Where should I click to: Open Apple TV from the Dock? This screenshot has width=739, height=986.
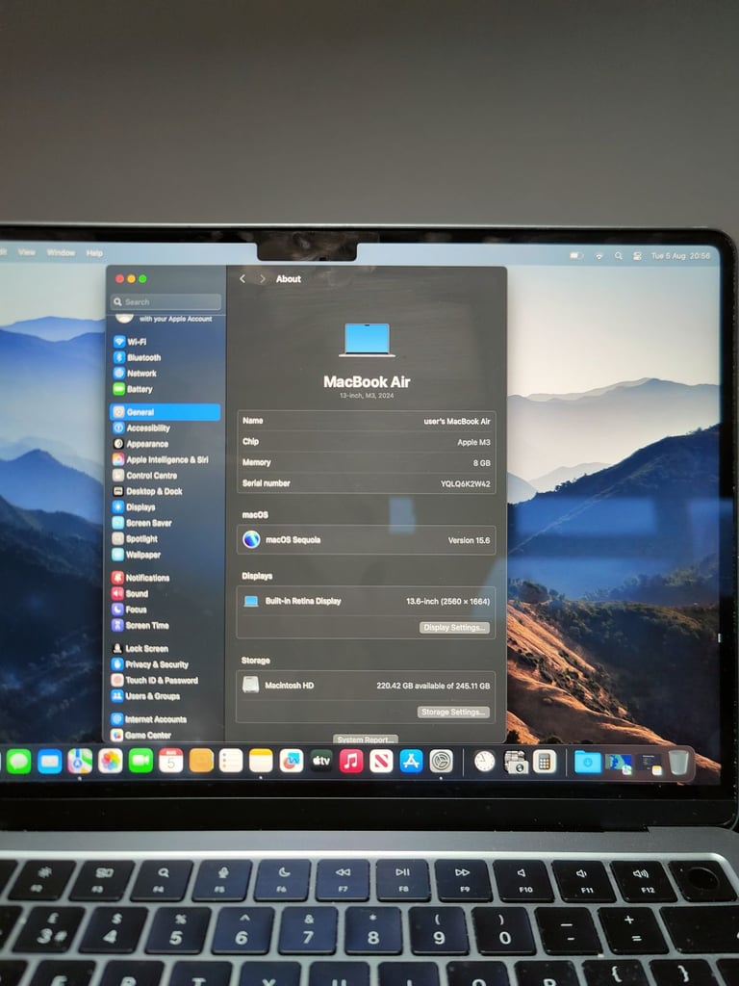pyautogui.click(x=321, y=761)
